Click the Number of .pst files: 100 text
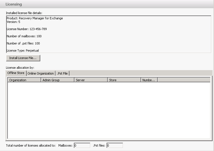This screenshot has width=214, height=151. (x=23, y=43)
